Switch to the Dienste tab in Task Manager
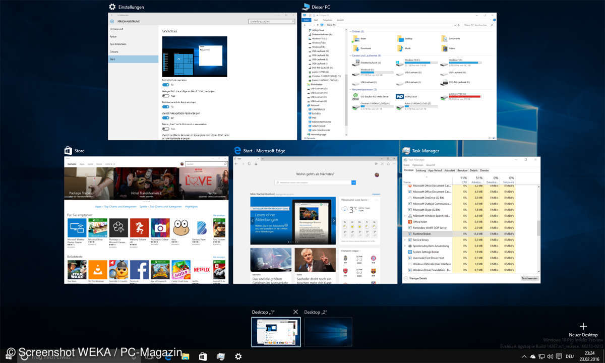Image resolution: width=605 pixels, height=363 pixels. (484, 170)
